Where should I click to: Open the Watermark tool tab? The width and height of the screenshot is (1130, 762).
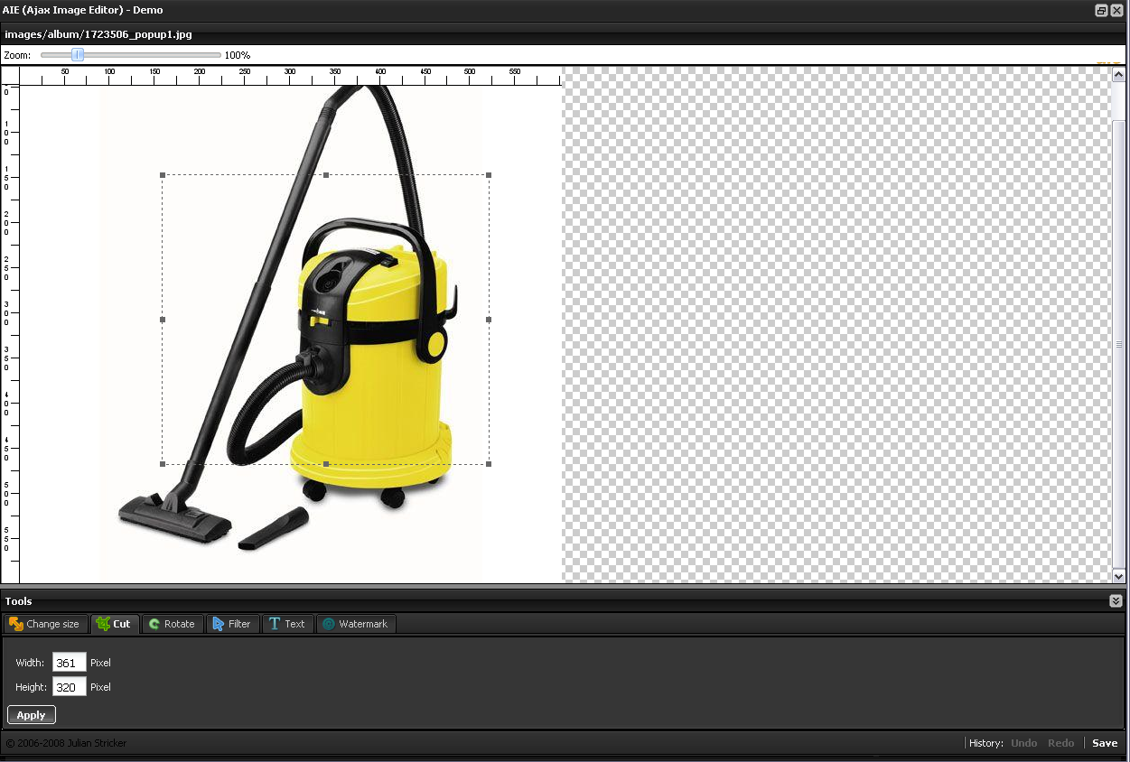coord(355,624)
